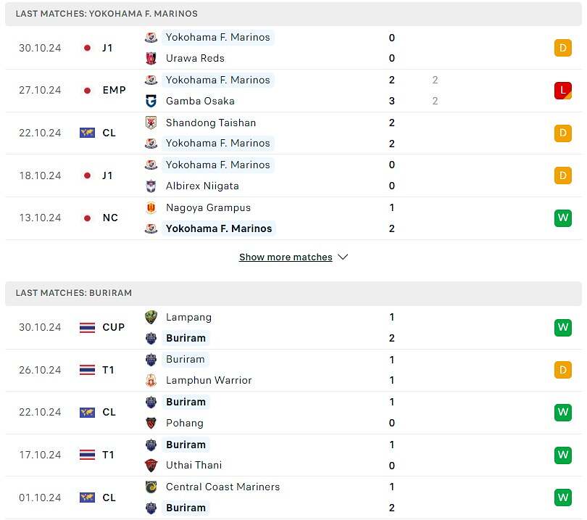Image resolution: width=587 pixels, height=520 pixels.
Task: Click the Central Coast Mariners logo
Action: (151, 487)
